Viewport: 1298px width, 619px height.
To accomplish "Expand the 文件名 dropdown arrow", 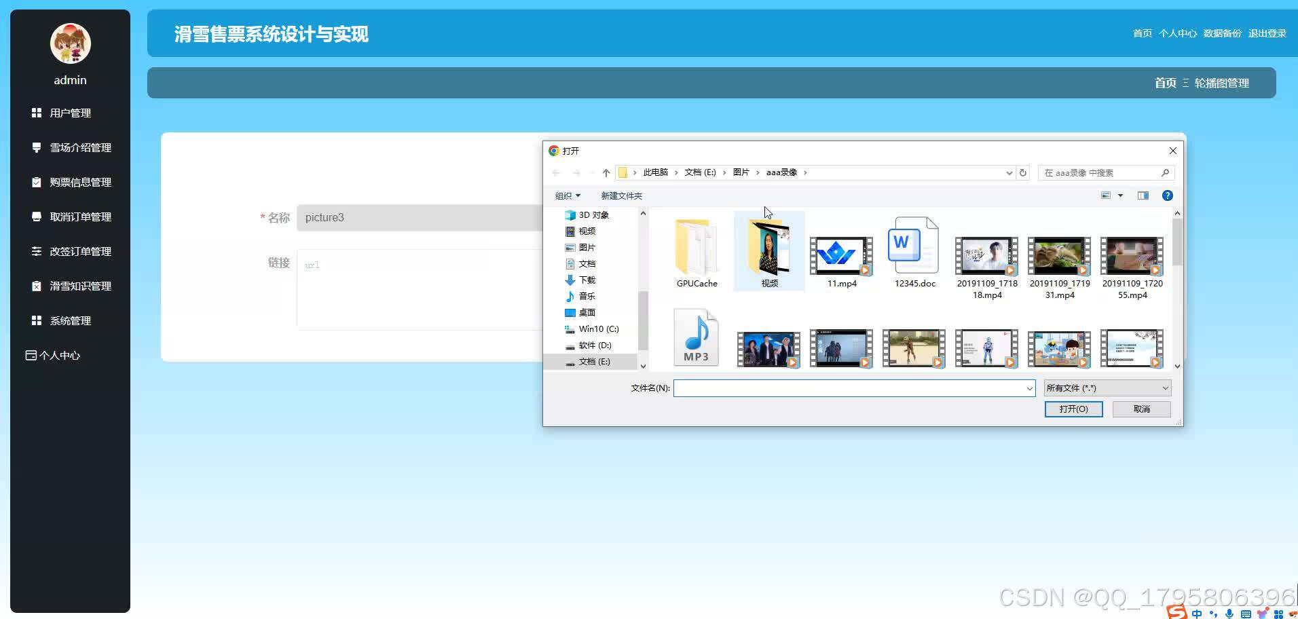I will [1029, 388].
